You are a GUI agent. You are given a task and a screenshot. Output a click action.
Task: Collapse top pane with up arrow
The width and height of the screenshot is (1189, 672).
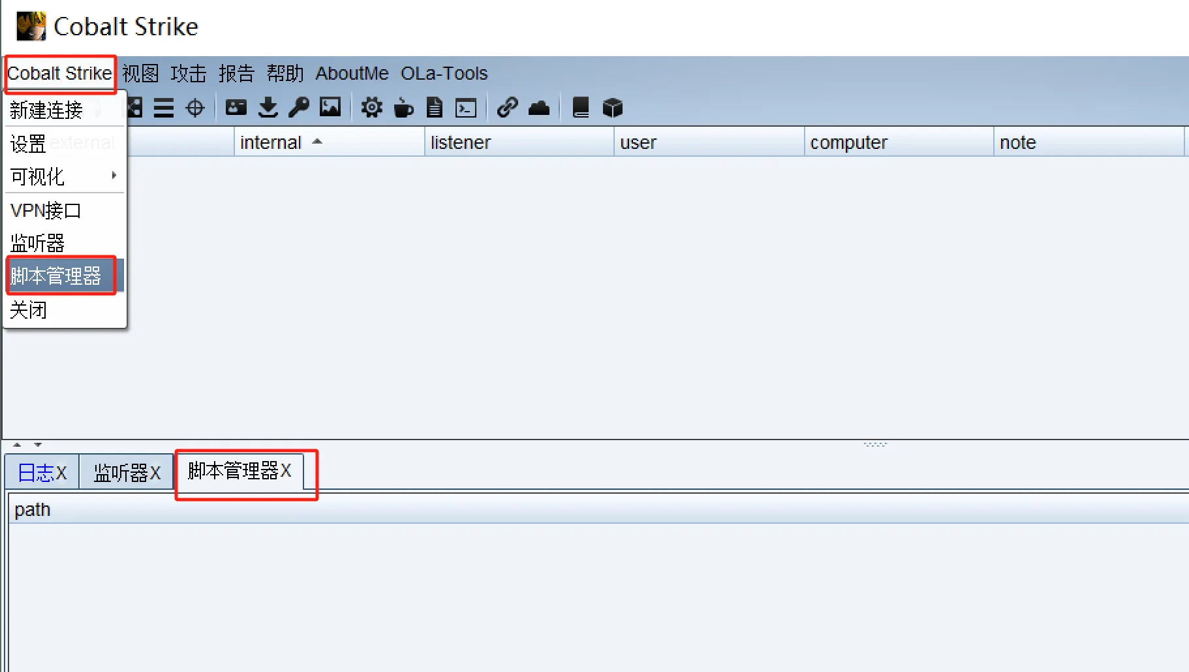(x=17, y=445)
